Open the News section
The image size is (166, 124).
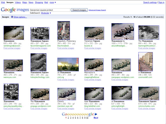(31, 2)
